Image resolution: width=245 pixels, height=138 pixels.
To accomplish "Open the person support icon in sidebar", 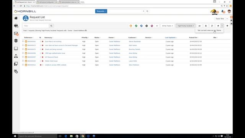I will click(16, 56).
